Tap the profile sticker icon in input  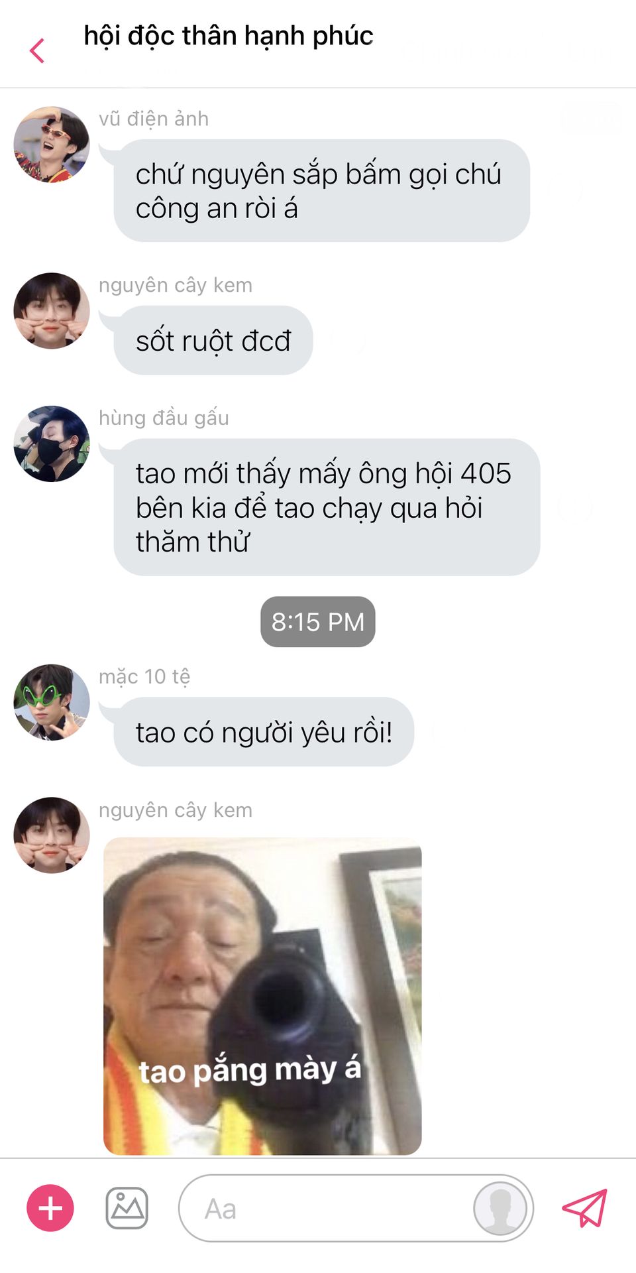pyautogui.click(x=500, y=1208)
